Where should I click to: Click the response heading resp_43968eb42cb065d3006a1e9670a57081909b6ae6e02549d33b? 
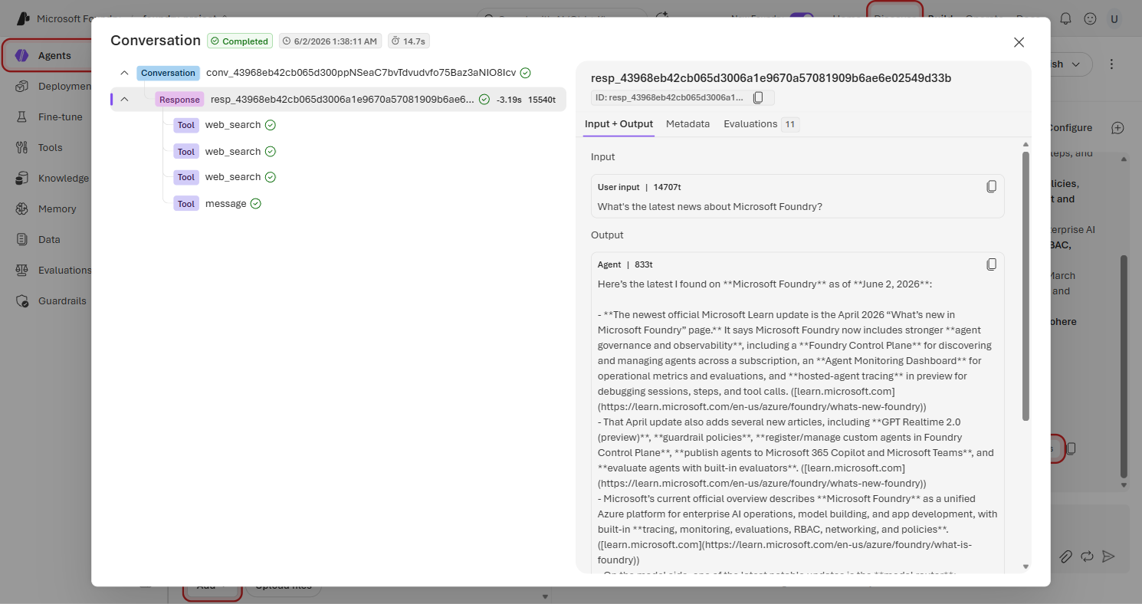point(771,78)
